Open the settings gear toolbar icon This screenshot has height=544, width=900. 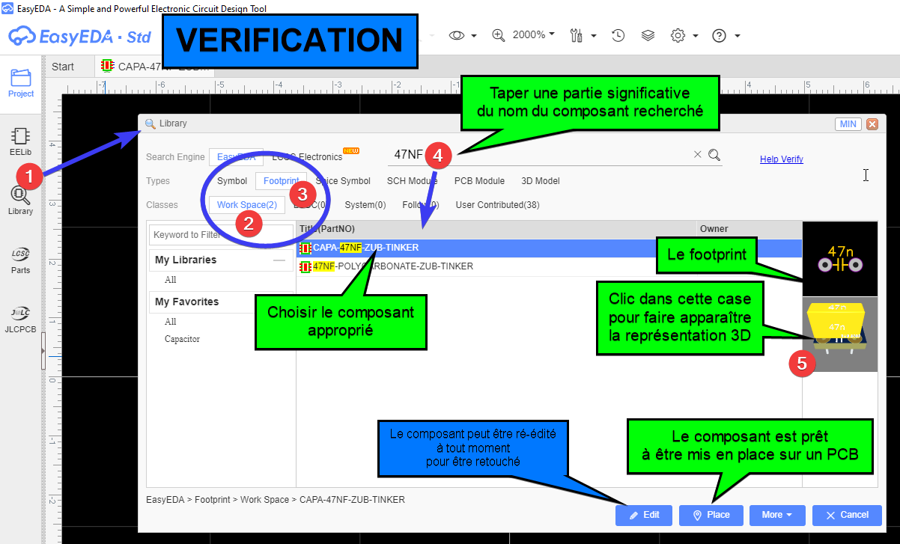[x=678, y=35]
